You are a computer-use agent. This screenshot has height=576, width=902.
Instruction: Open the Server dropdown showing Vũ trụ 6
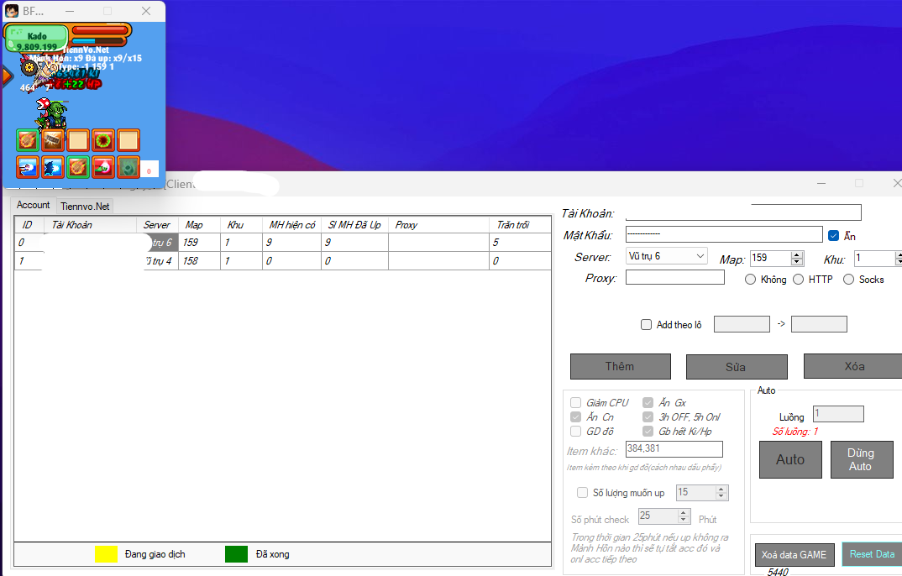point(667,256)
